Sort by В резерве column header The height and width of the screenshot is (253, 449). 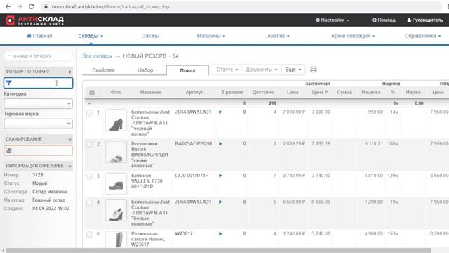tap(232, 92)
